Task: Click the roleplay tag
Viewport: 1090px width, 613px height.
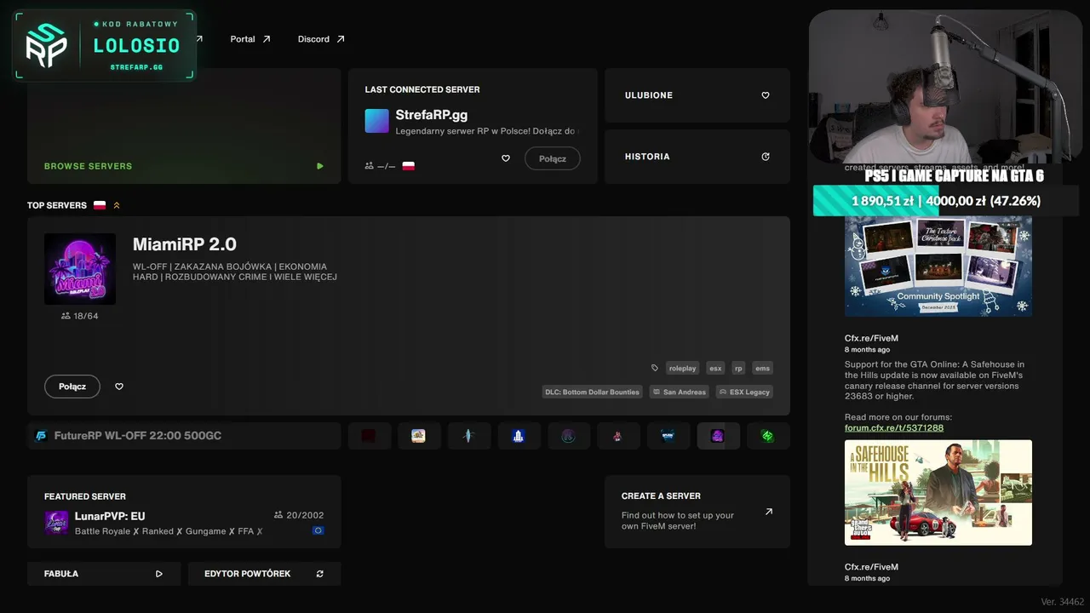Action: [683, 368]
